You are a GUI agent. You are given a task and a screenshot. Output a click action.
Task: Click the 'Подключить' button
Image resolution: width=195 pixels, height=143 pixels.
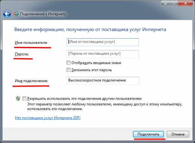point(148,134)
